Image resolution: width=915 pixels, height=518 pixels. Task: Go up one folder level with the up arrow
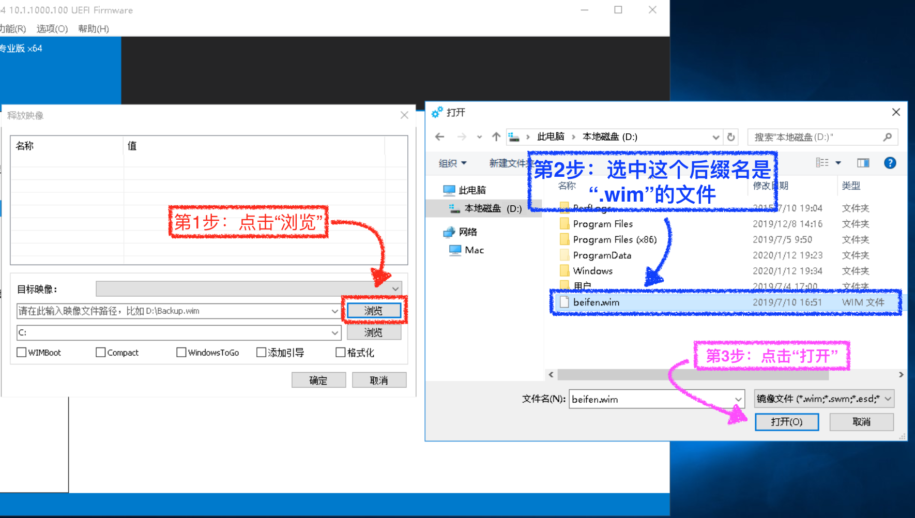(496, 136)
